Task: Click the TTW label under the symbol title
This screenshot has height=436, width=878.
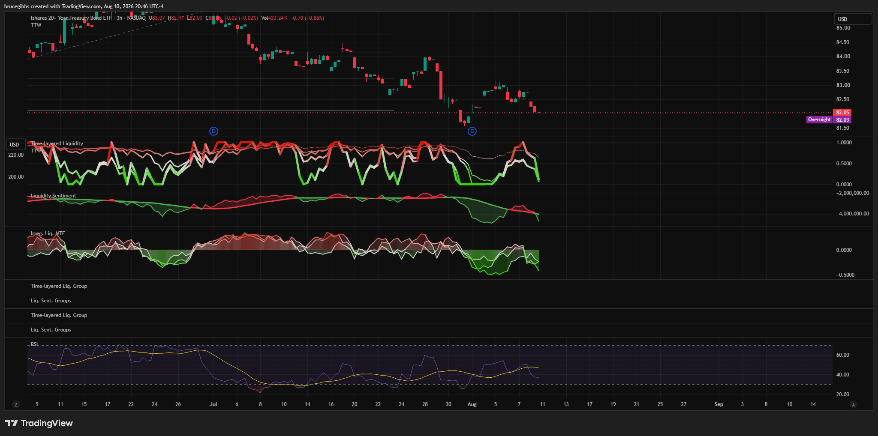Action: coord(36,25)
